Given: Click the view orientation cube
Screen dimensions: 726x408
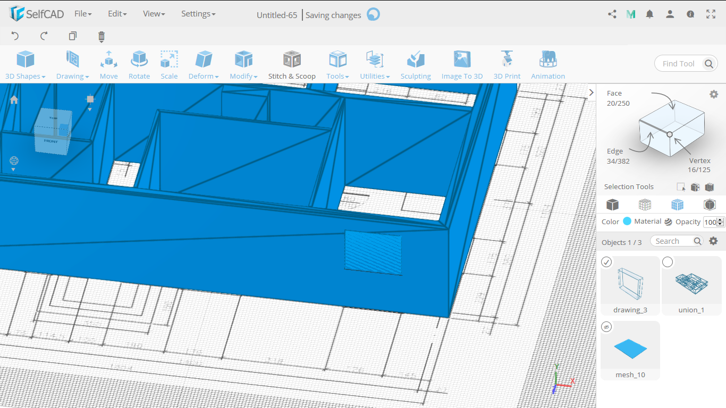Looking at the screenshot, I should [53, 131].
